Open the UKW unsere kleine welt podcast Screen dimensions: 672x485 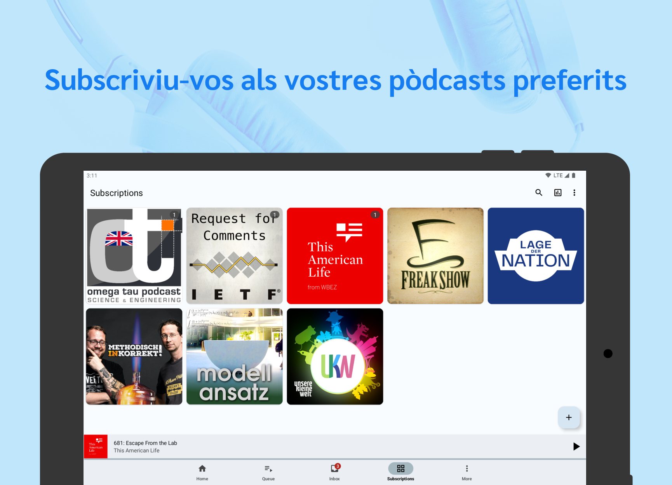tap(335, 356)
